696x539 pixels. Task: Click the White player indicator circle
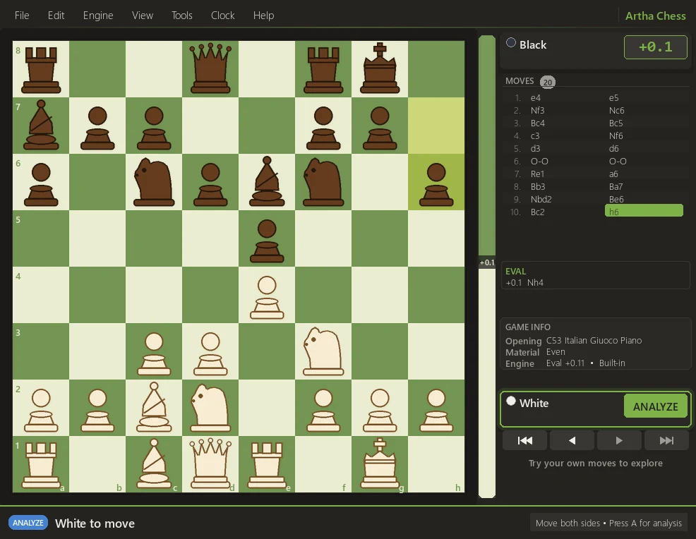click(x=511, y=401)
